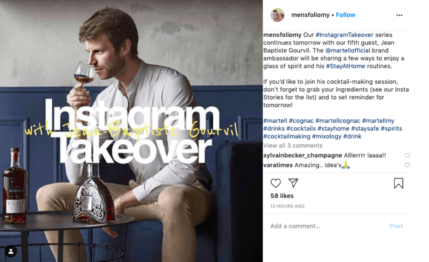
Task: Submit comment with Post button
Action: click(x=396, y=226)
